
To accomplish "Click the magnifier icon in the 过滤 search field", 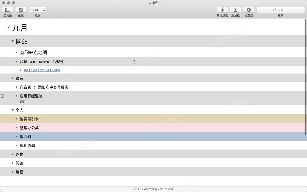I will click(x=274, y=10).
